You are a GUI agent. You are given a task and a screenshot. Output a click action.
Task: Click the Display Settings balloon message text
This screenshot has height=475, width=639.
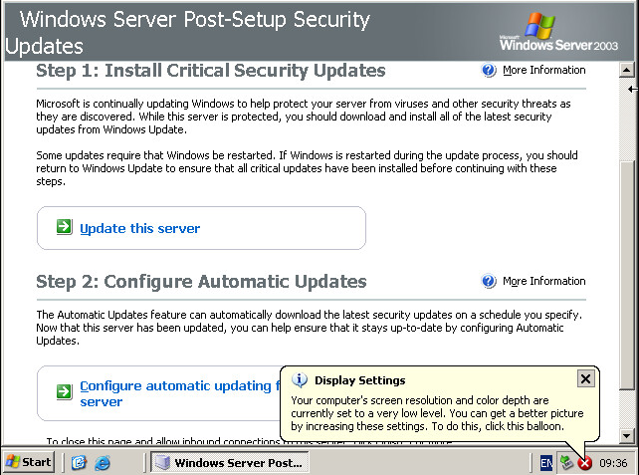coord(438,412)
